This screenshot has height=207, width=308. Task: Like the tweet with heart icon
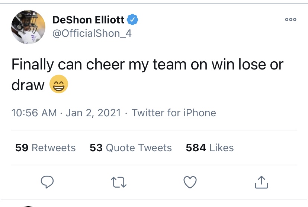click(x=190, y=182)
